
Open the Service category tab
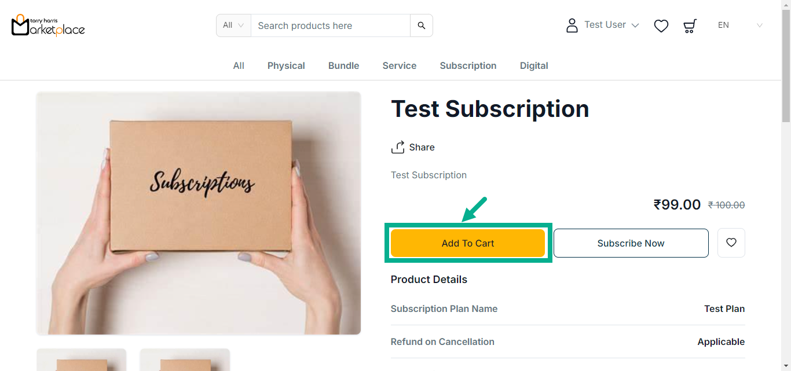click(400, 66)
